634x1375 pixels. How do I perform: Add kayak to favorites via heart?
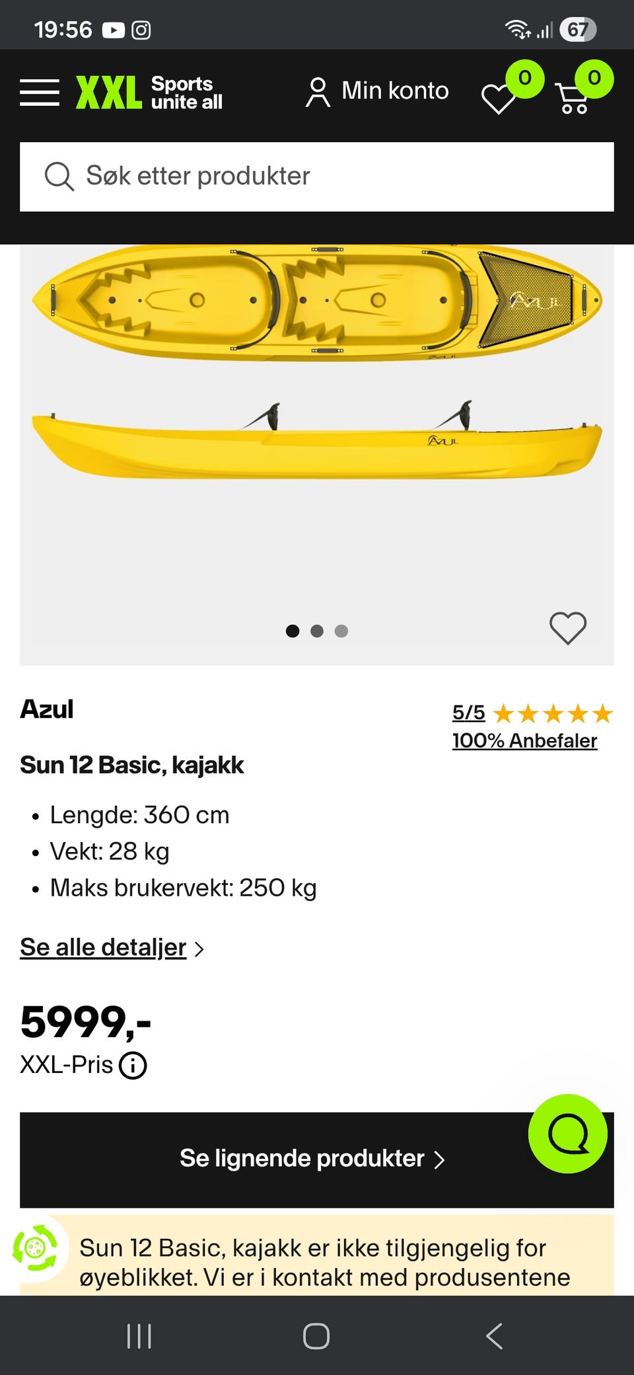pos(568,627)
